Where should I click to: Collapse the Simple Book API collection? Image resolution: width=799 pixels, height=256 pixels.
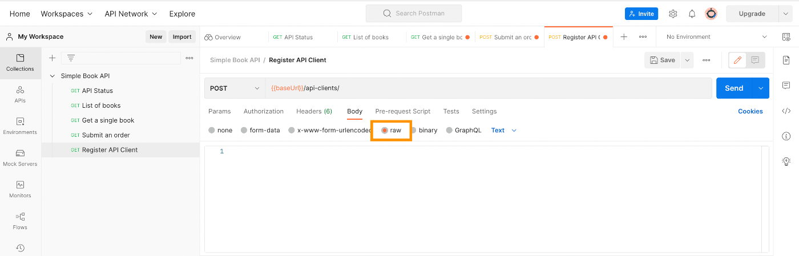tap(53, 76)
